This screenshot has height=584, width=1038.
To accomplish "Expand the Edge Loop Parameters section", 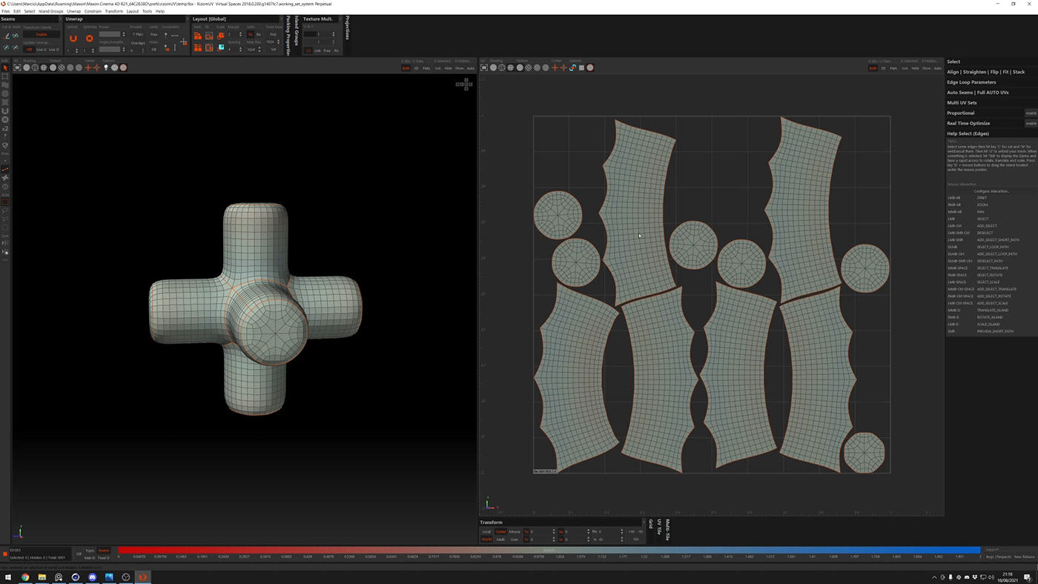I will click(x=971, y=82).
